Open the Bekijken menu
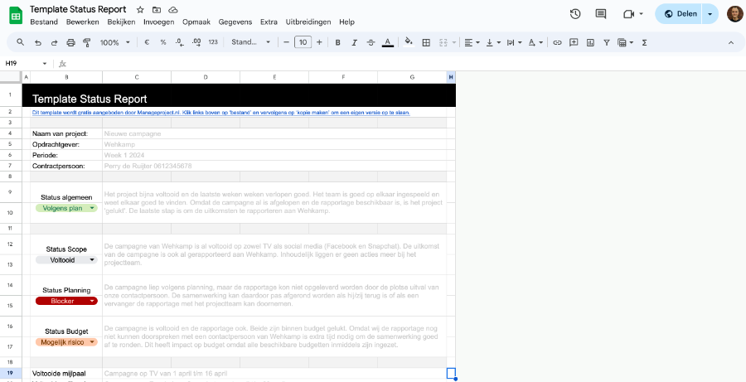 (x=121, y=22)
